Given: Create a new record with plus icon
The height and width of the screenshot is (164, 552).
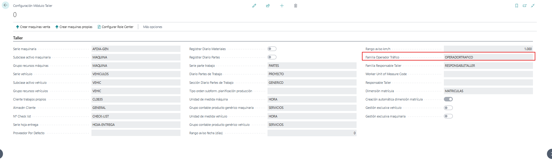Looking at the screenshot, I should point(282,6).
